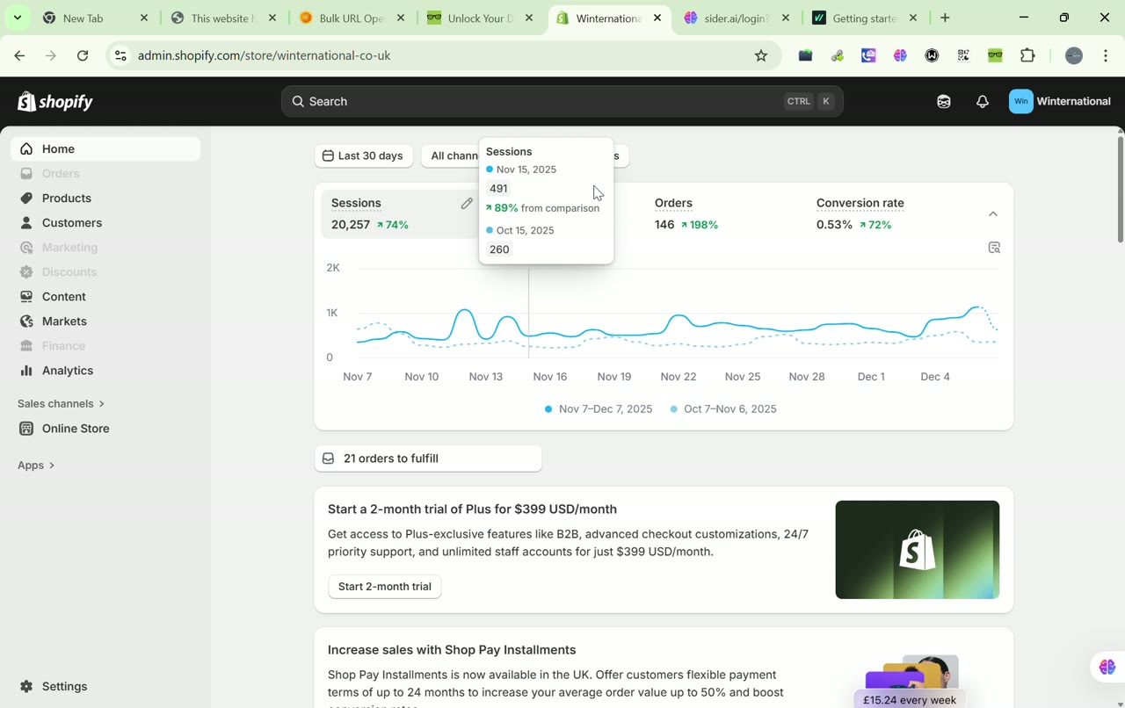Close the New Tab browser tab
Viewport: 1125px width, 708px height.
coord(144,18)
